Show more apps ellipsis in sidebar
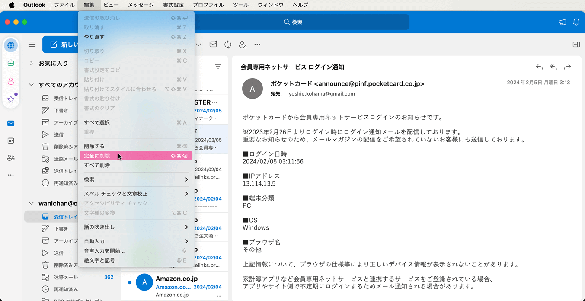The height and width of the screenshot is (301, 585). point(11,175)
